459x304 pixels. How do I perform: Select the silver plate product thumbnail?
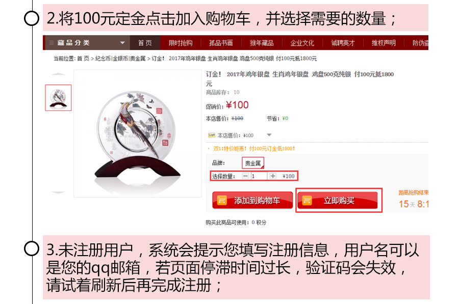(58, 98)
